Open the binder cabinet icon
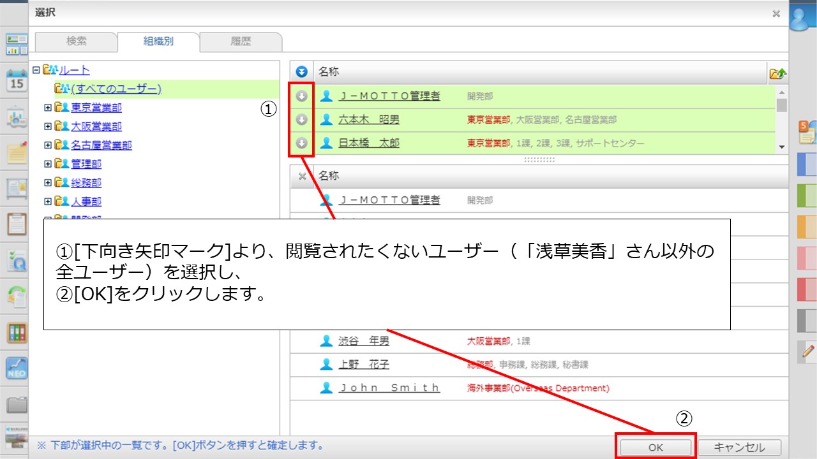 (x=17, y=332)
